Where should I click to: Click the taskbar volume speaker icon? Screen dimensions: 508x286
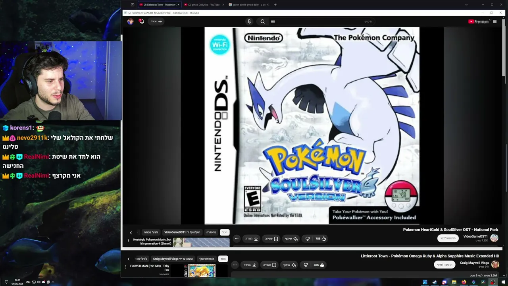tap(38, 282)
